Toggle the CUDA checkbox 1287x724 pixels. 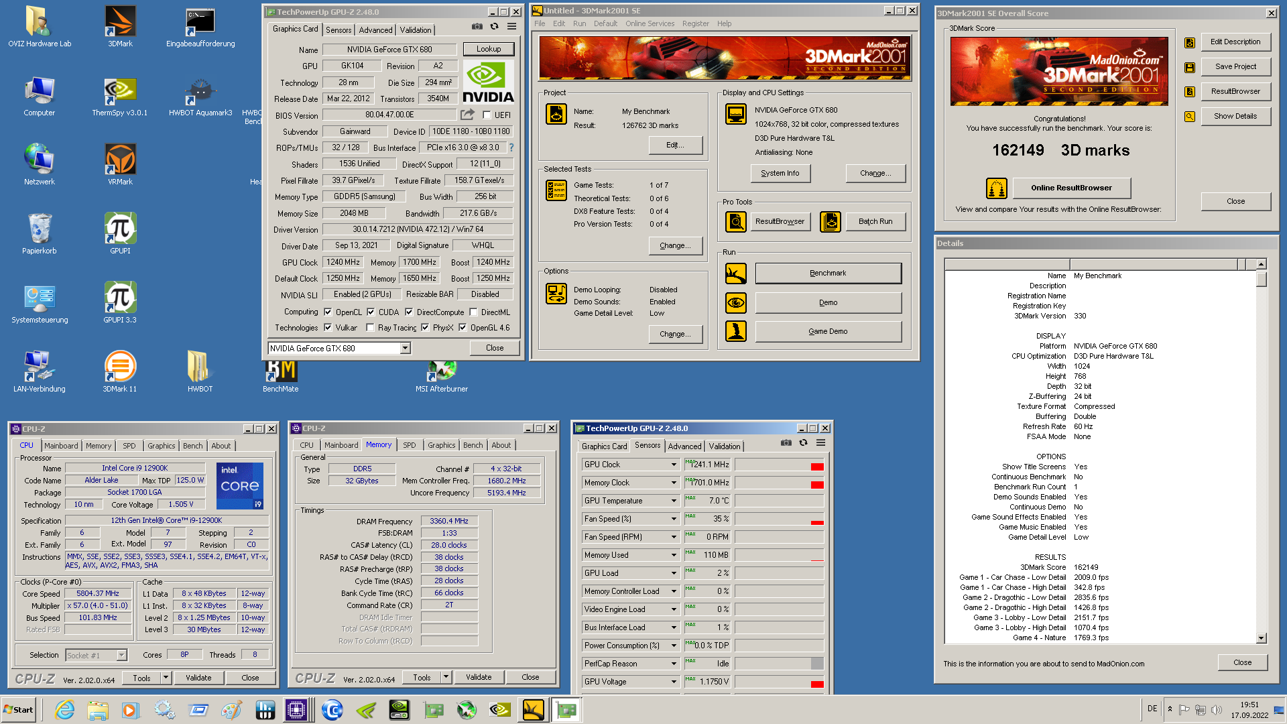coord(371,312)
